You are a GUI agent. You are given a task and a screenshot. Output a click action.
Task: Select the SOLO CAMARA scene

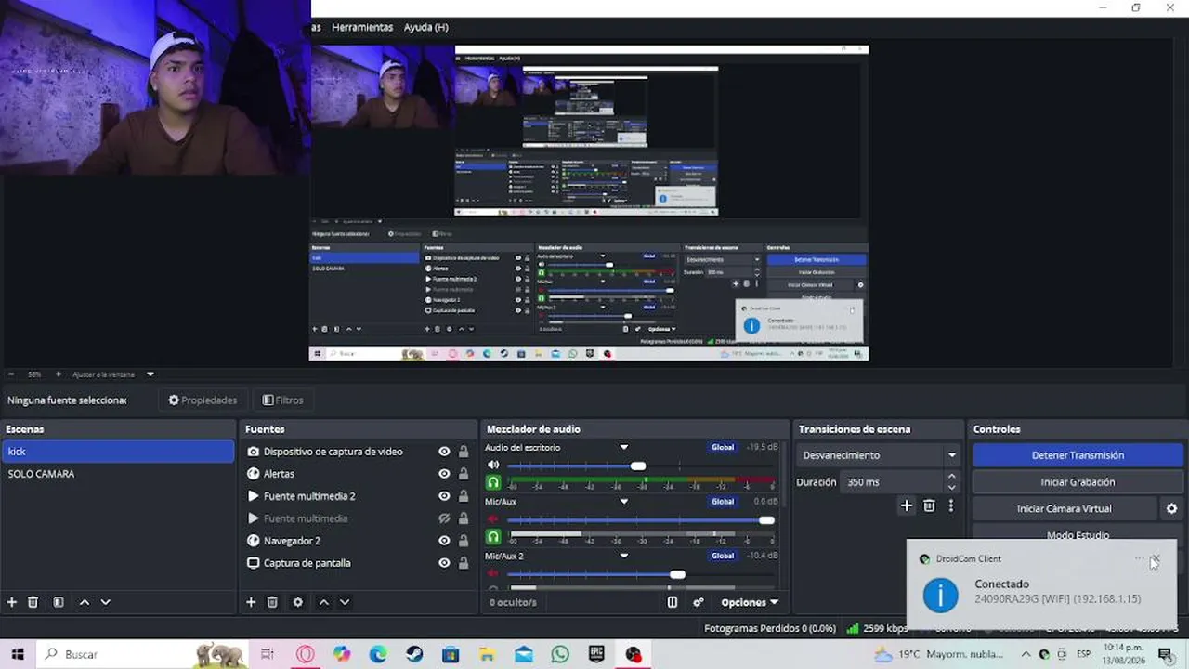pos(118,474)
